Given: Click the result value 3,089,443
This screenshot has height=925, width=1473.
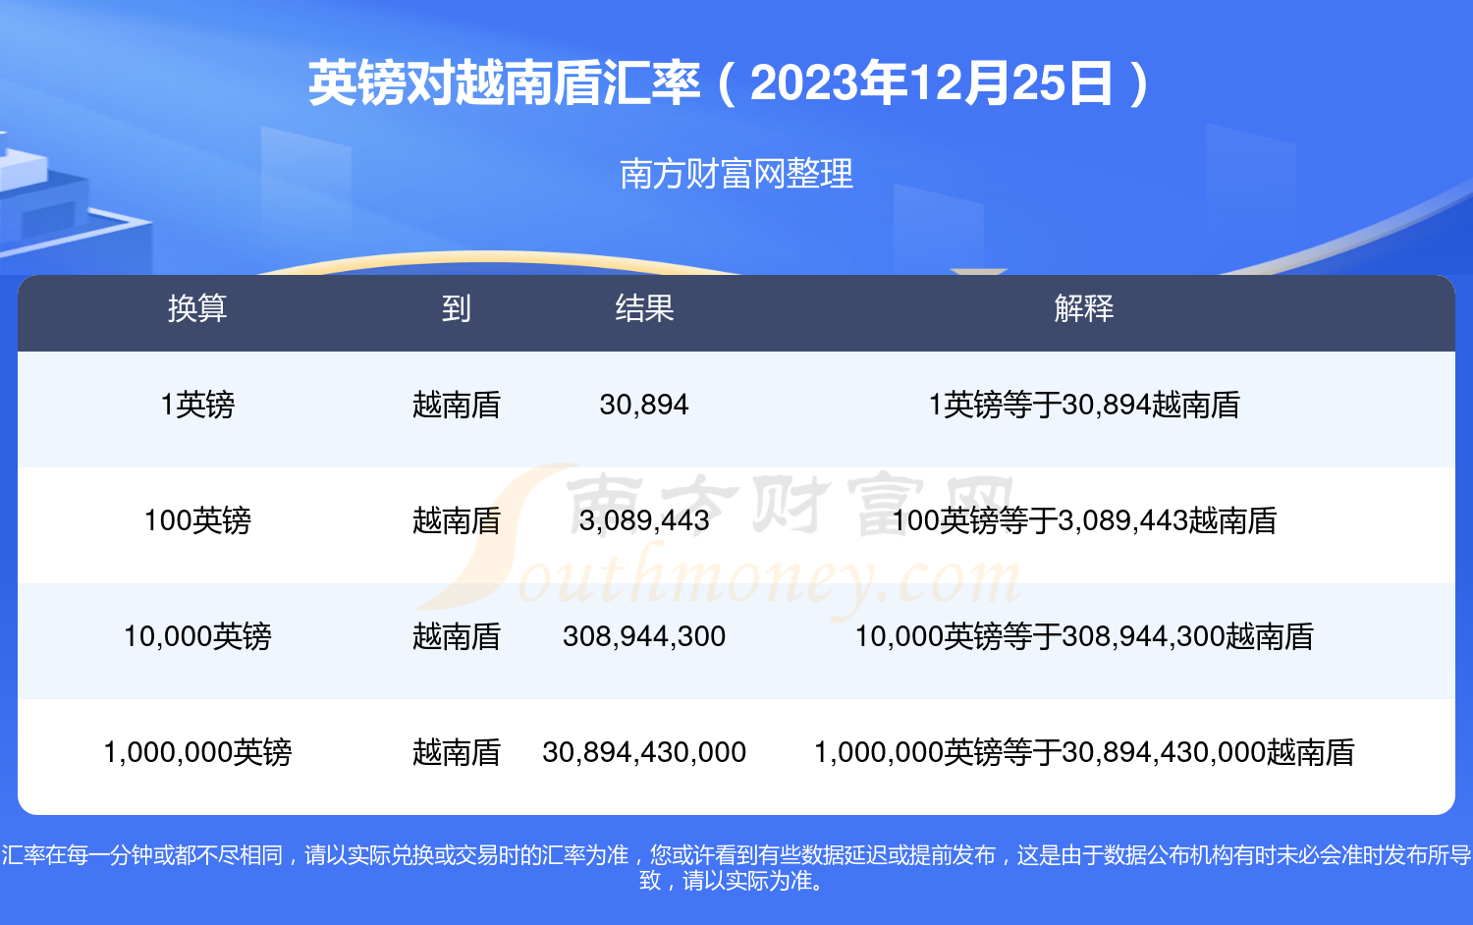Looking at the screenshot, I should (x=644, y=520).
